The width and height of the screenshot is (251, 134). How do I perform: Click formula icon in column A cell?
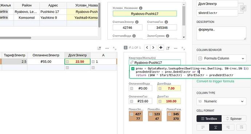(93, 62)
